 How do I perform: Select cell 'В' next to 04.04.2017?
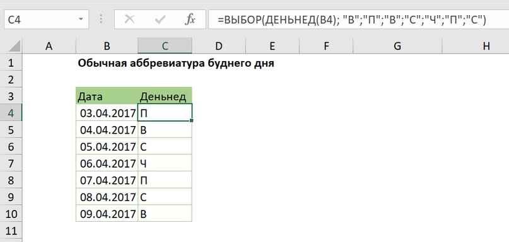(165, 130)
